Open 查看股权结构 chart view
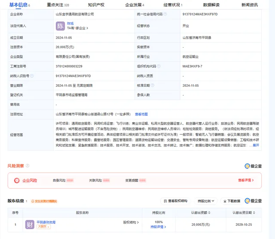This screenshot has height=239, width=275. 174,201
